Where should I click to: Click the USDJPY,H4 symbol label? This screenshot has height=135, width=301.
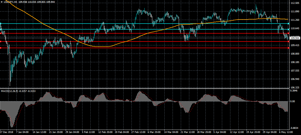[x=10, y=2]
